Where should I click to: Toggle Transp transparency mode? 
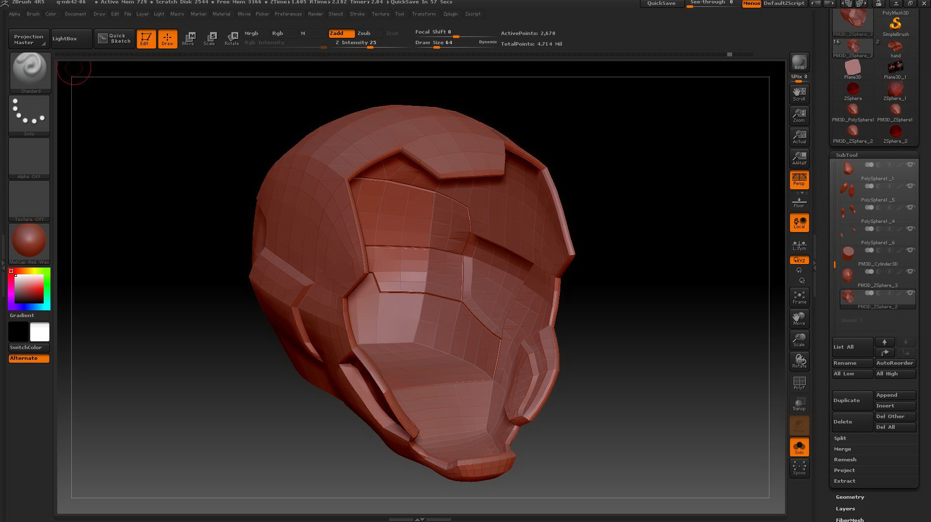point(799,404)
